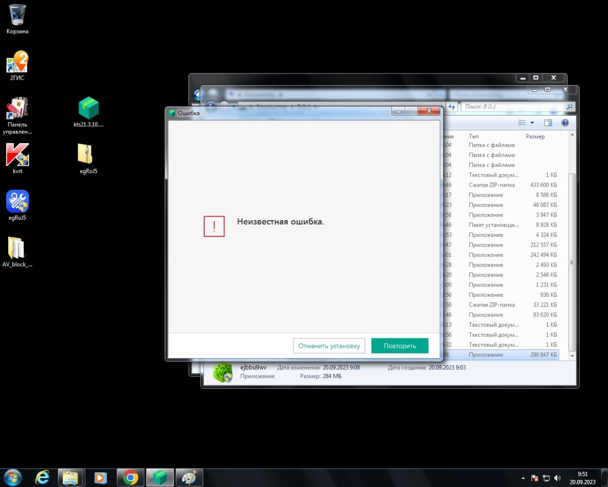Switch to the Kaspersky installer taskbar button
Viewport: 608px width, 487px height.
pyautogui.click(x=160, y=477)
